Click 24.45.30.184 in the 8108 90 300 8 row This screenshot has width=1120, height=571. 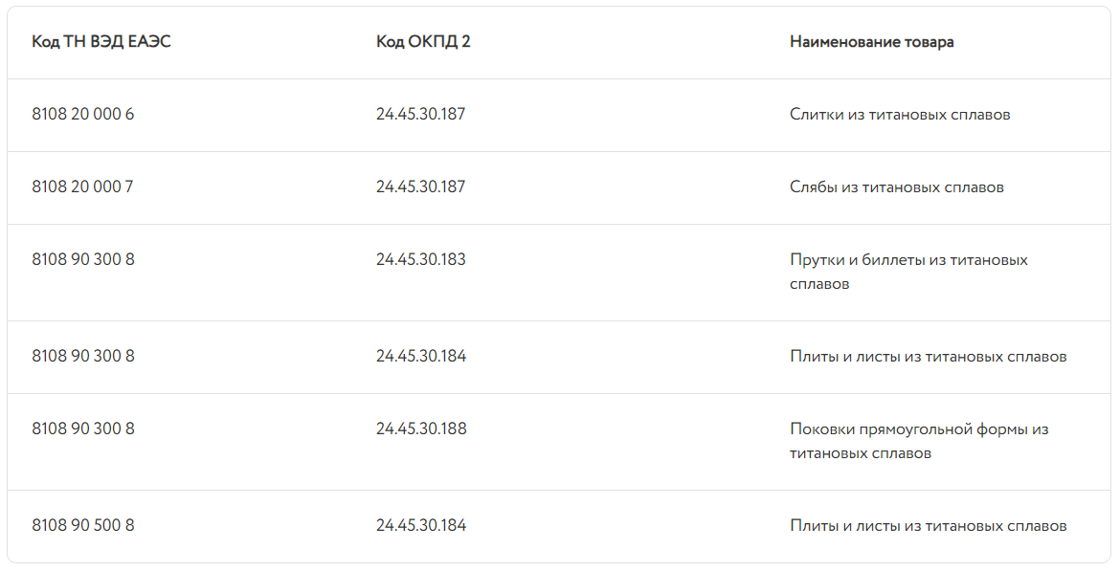click(x=421, y=357)
